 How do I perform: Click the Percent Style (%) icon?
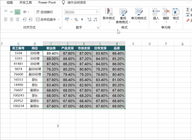(76, 19)
